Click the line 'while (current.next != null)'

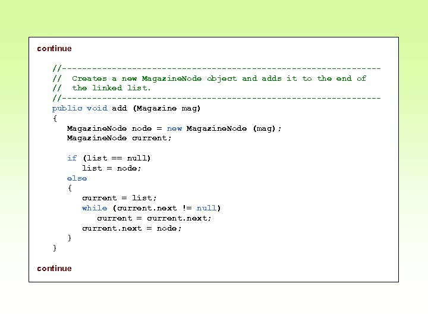151,208
